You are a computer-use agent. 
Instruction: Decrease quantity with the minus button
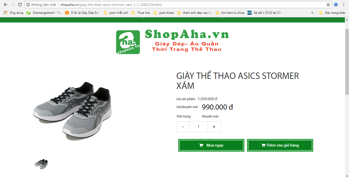183,127
